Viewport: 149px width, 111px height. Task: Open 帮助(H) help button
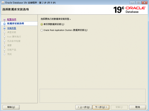tap(11, 107)
